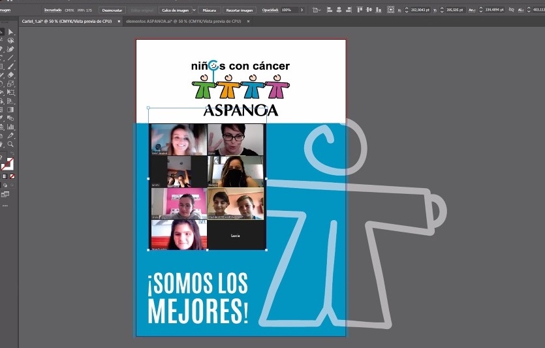Align objects to horizontal left

click(330, 10)
